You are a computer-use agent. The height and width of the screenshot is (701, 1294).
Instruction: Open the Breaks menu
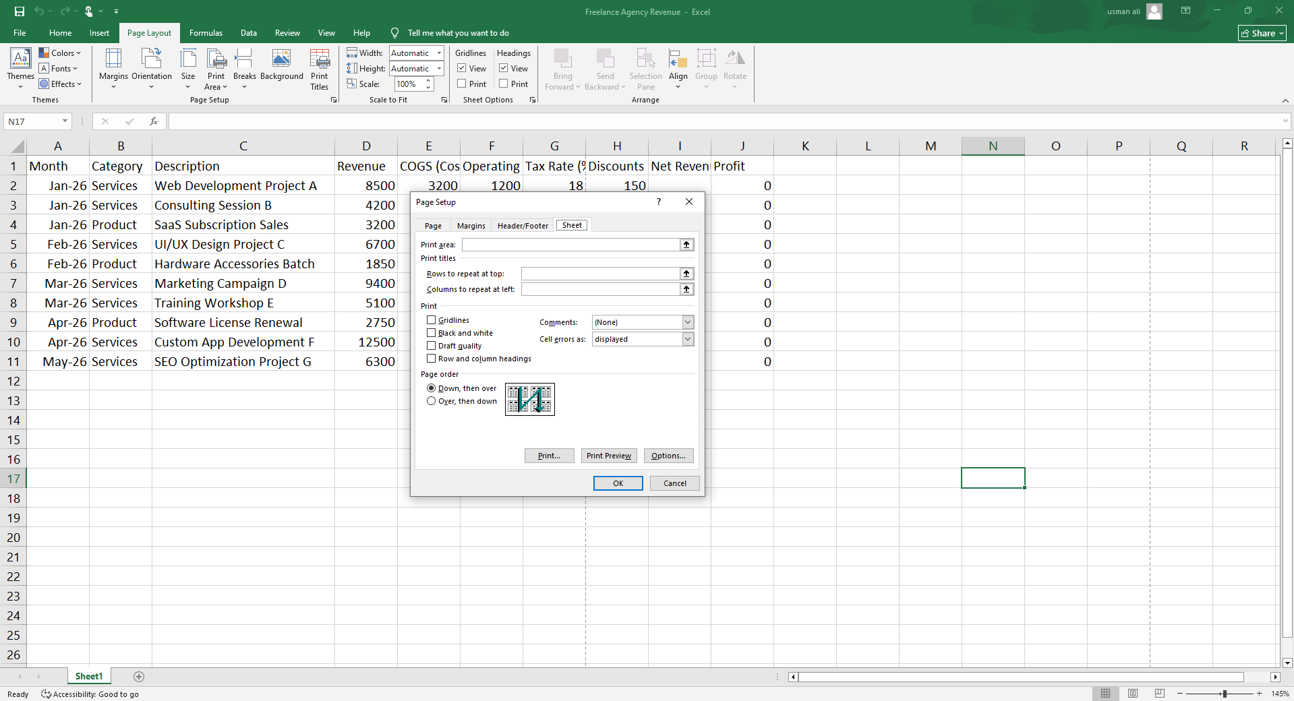245,69
